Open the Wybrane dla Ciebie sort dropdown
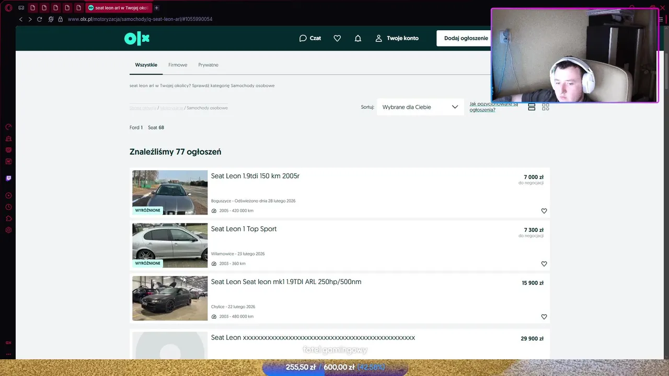Image resolution: width=669 pixels, height=376 pixels. point(420,107)
